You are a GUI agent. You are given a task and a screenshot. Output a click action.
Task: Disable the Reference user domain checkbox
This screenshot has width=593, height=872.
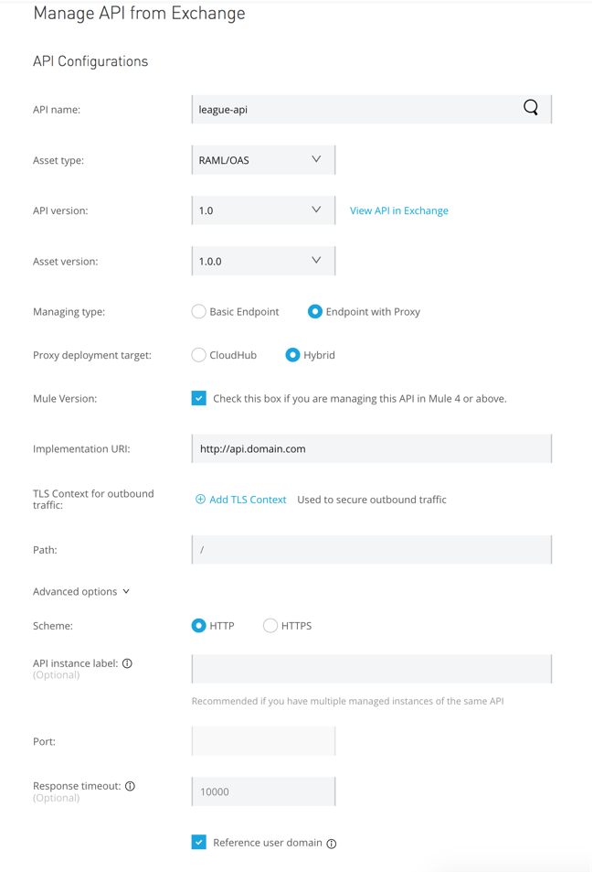tap(198, 842)
